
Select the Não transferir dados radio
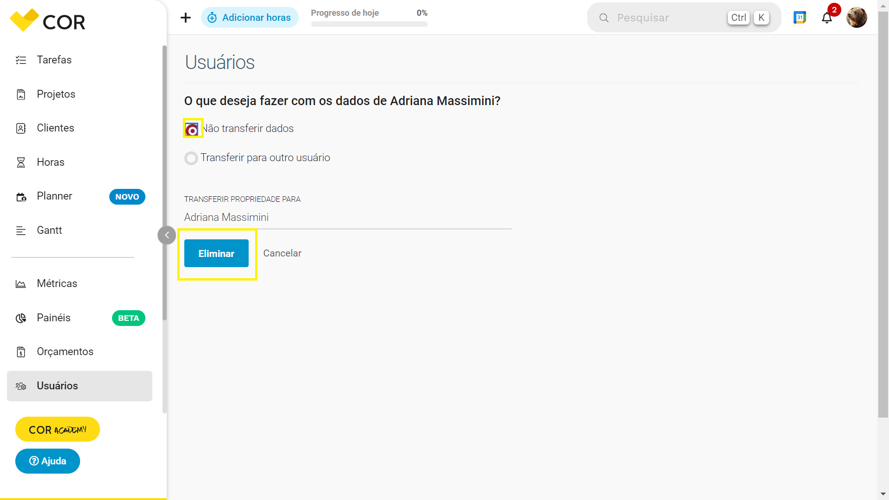point(192,130)
